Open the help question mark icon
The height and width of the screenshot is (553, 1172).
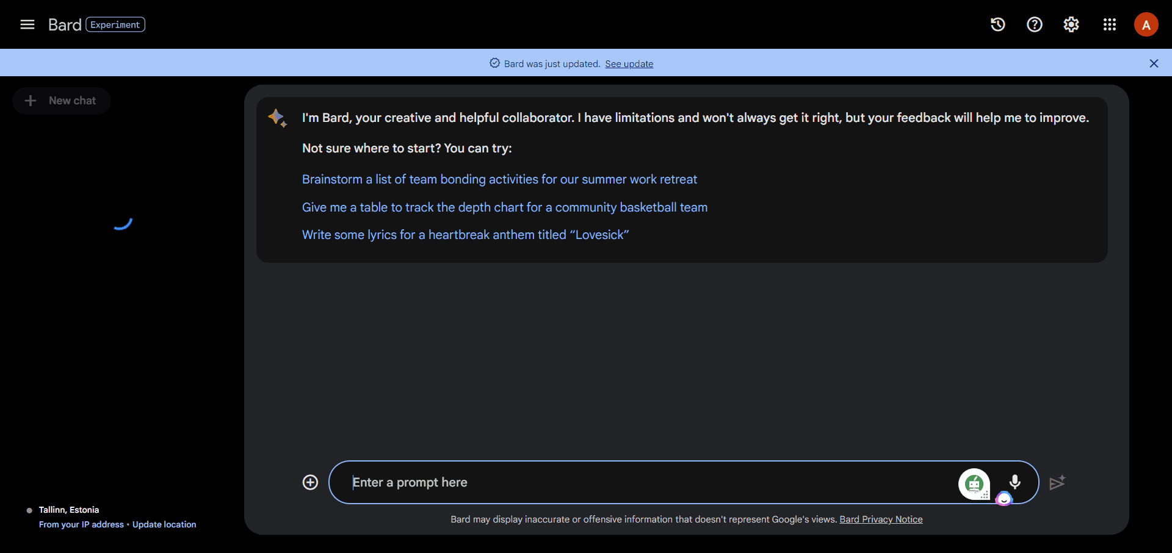[x=1035, y=24]
